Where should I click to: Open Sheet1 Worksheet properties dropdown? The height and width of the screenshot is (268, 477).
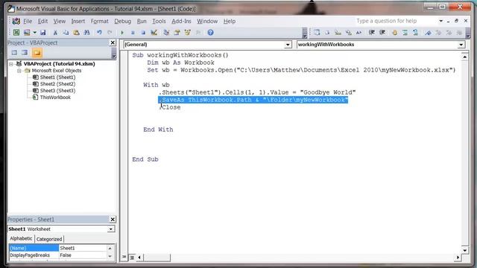[111, 229]
